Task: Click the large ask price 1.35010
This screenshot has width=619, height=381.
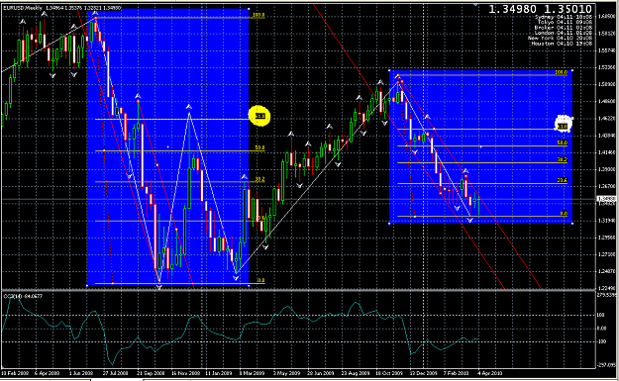Action: 568,9
